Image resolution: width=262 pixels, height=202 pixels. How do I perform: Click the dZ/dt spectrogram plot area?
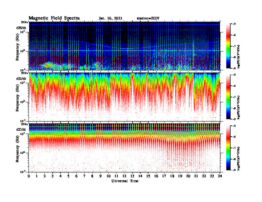124,148
